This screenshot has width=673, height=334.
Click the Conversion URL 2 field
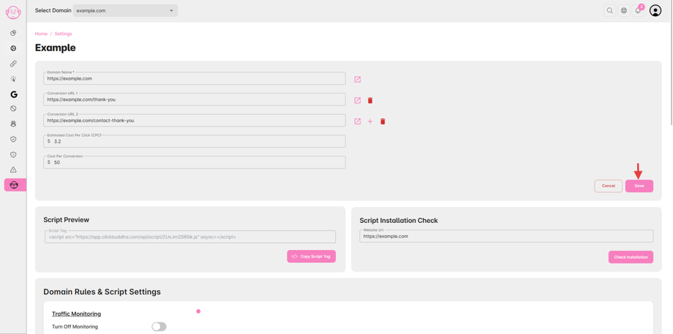click(195, 121)
